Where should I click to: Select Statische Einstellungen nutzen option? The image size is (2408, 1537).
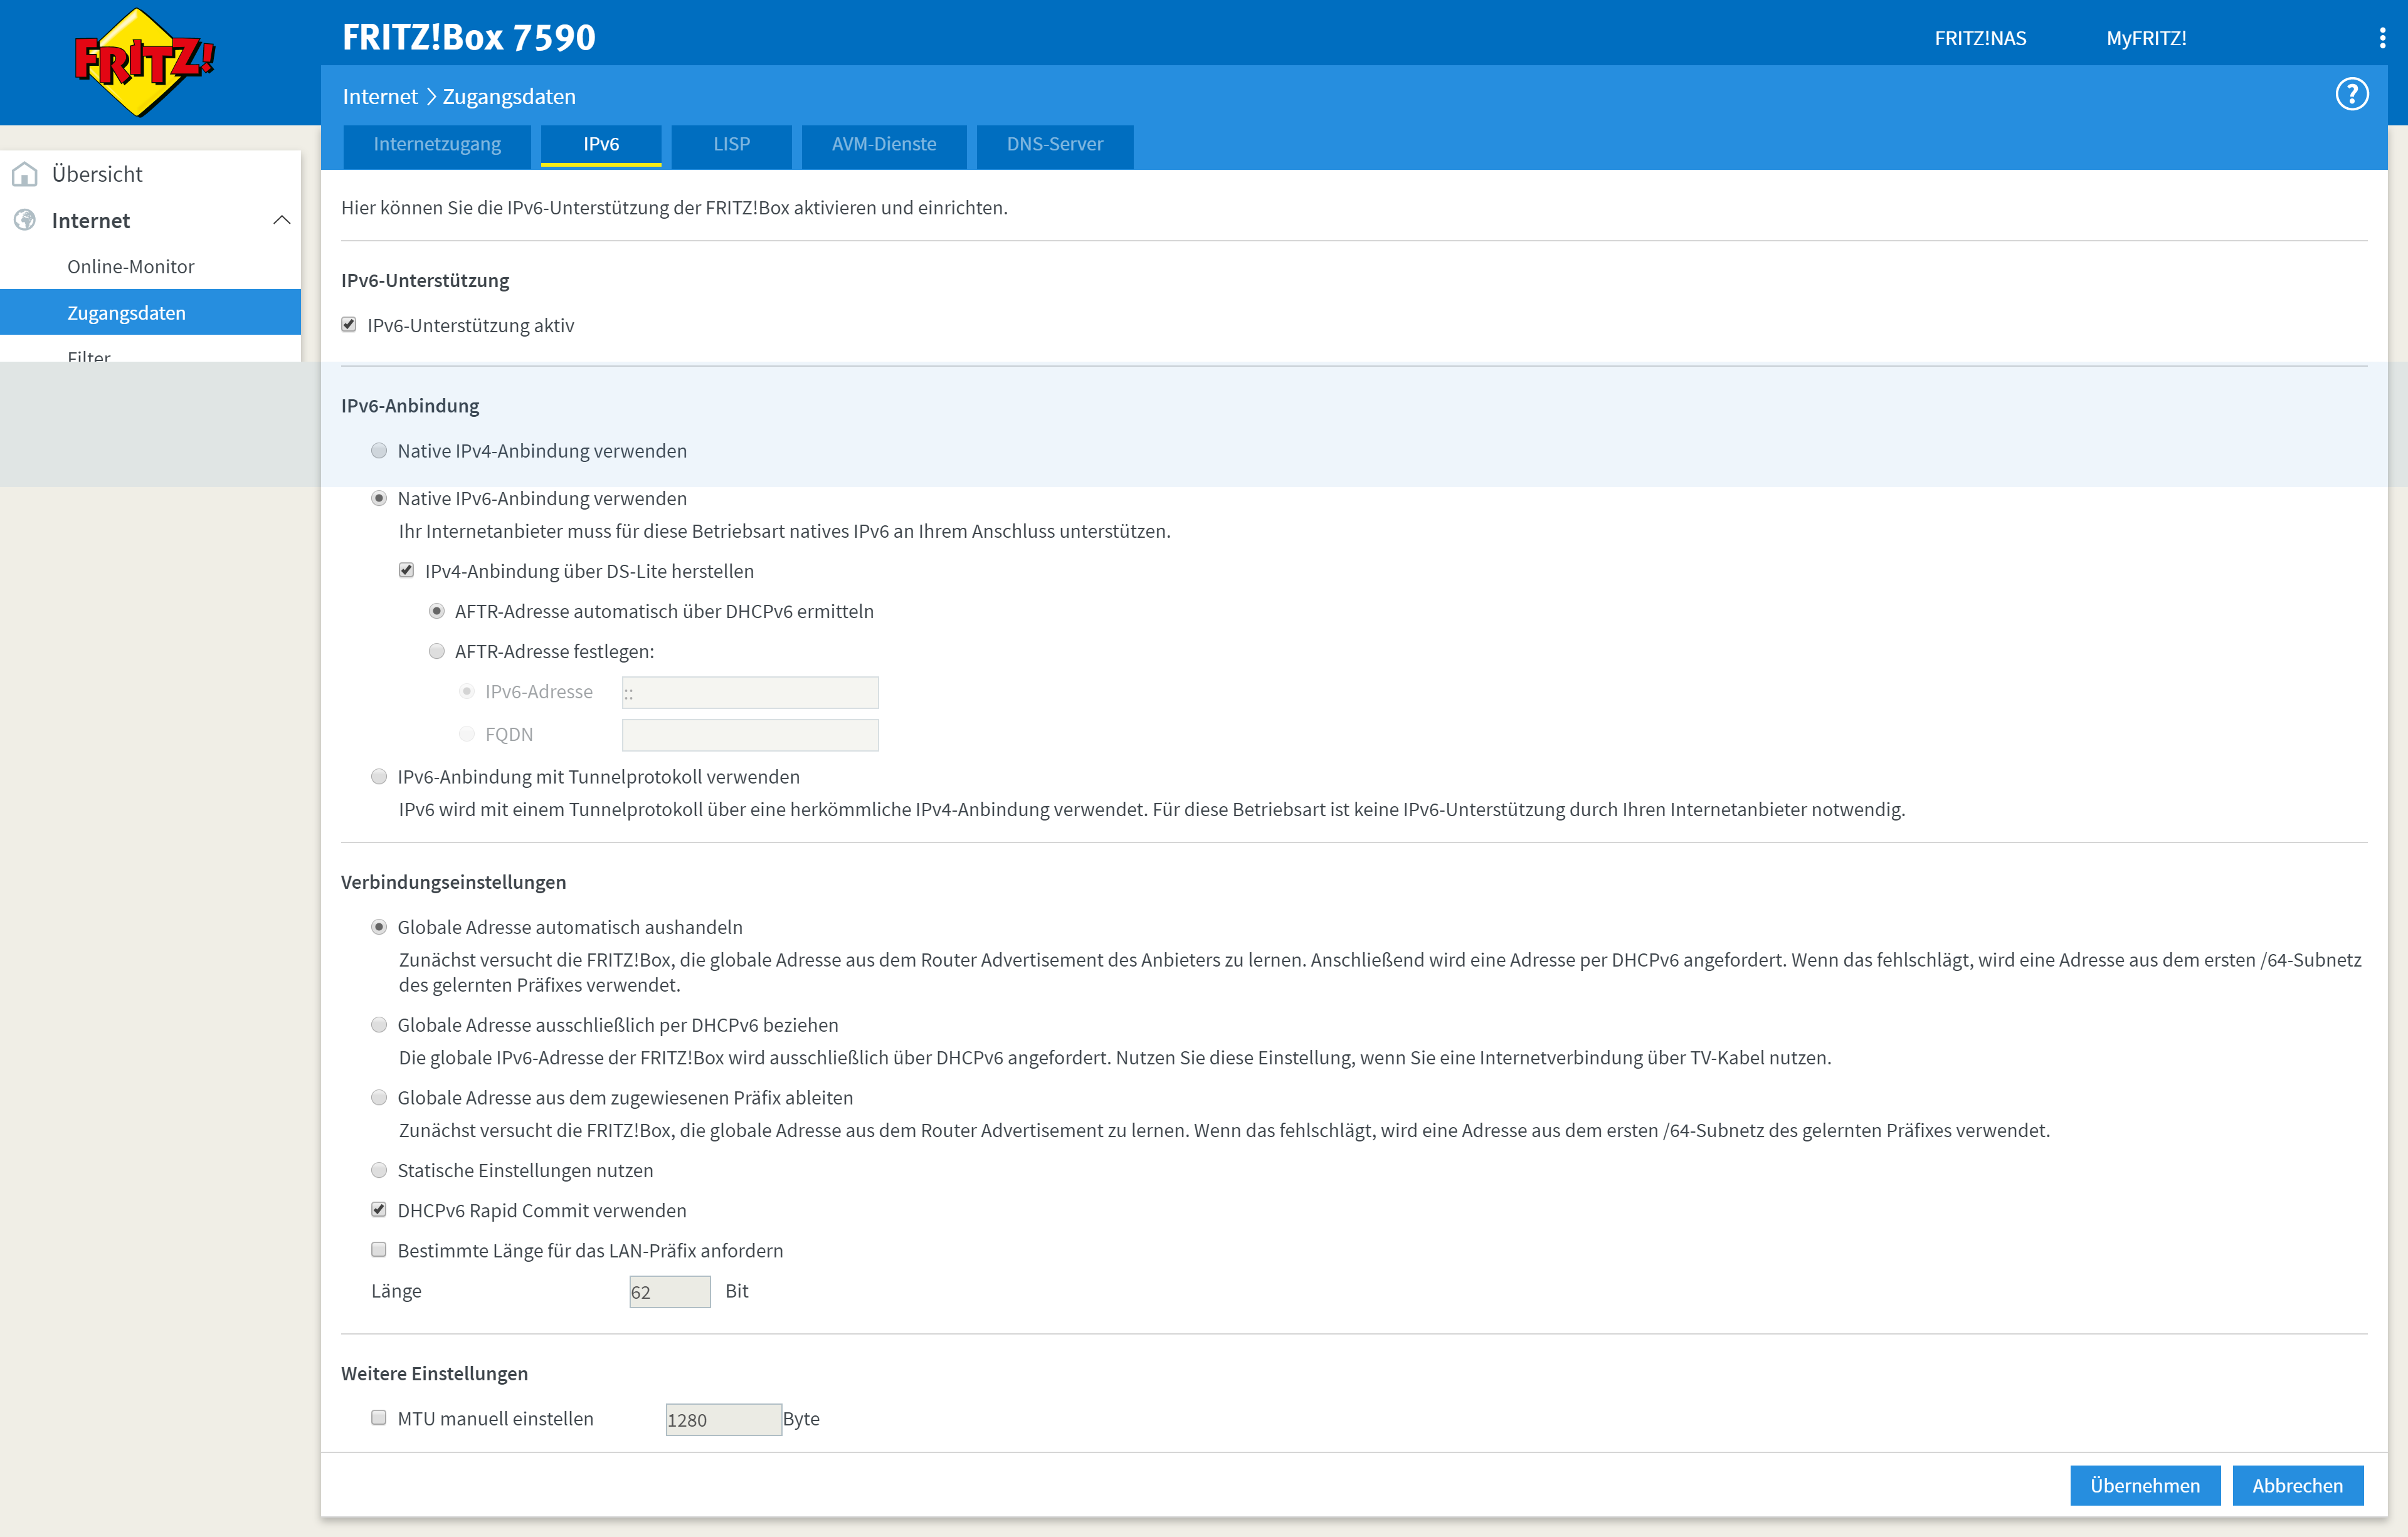[379, 1169]
